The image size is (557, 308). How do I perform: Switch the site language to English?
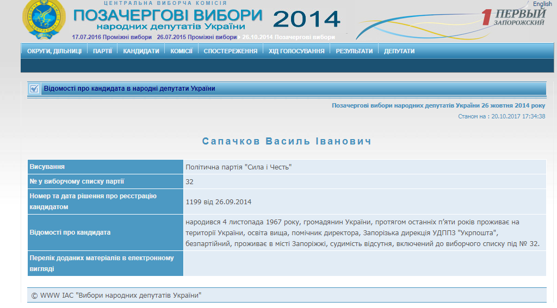click(542, 4)
